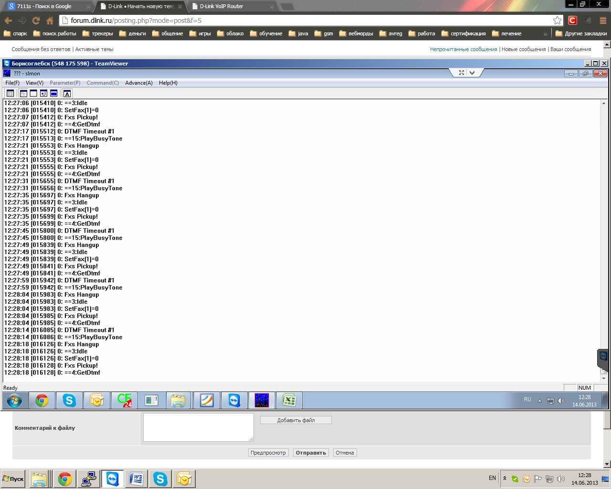Screen dimensions: 611x489
Task: Open Skype from the remote taskbar
Action: pos(69,401)
